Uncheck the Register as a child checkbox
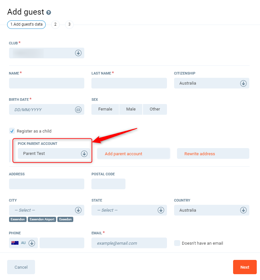The image size is (260, 280). [12, 131]
